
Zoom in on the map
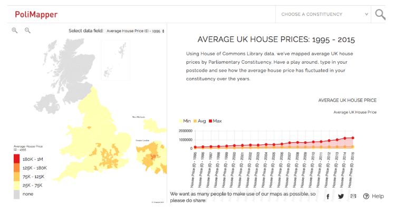[x=15, y=31]
